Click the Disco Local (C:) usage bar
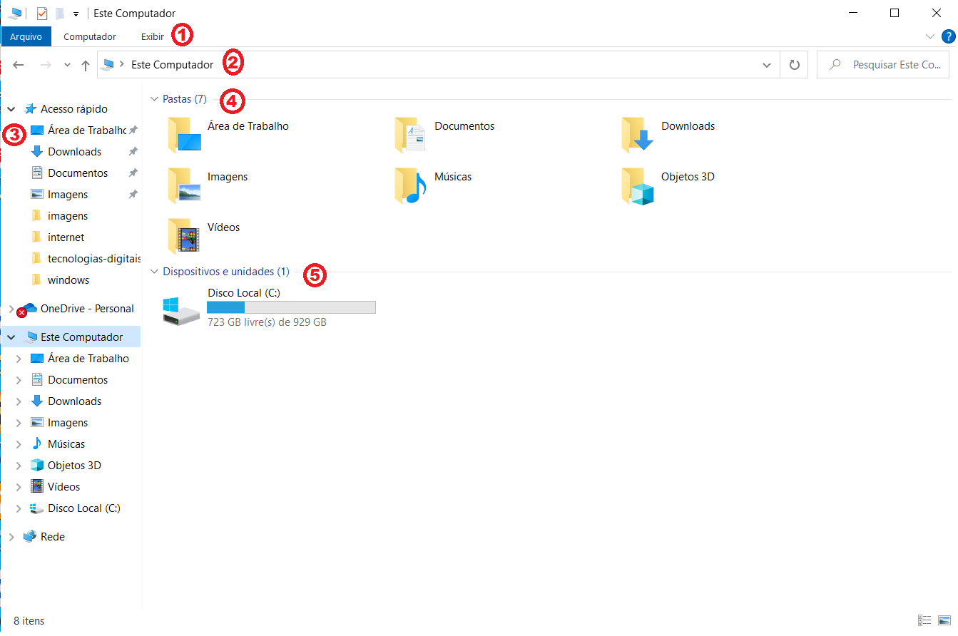 tap(291, 307)
